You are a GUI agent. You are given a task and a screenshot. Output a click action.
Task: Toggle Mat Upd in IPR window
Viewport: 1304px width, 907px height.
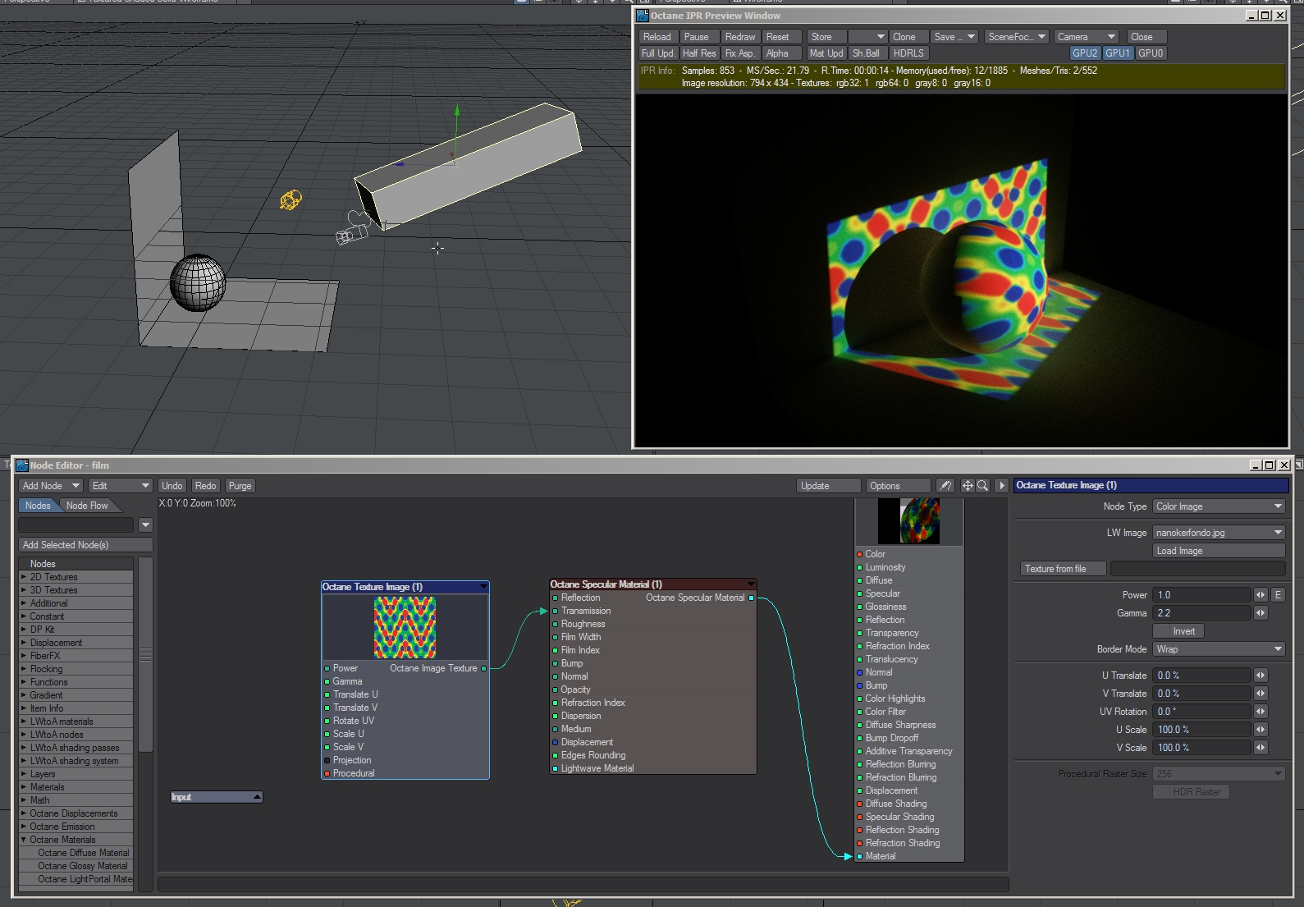826,53
